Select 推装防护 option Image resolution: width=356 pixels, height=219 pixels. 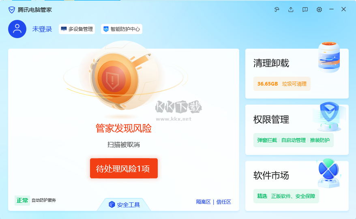click(x=320, y=140)
